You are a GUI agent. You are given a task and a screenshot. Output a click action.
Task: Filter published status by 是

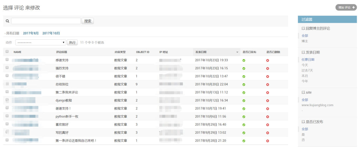303,135
